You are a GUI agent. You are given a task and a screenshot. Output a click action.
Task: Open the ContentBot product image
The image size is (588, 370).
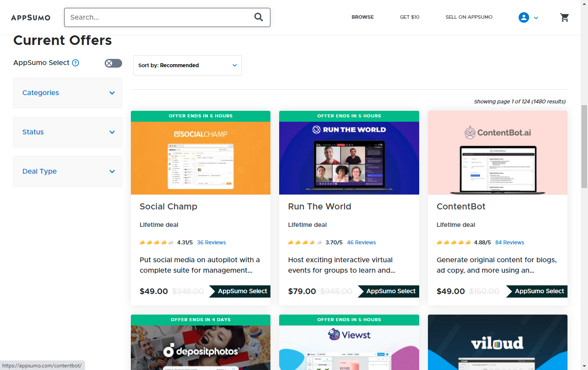[x=498, y=153]
